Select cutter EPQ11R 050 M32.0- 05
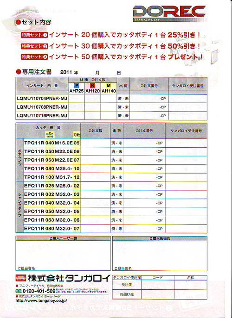This screenshot has height=318, width=232. pyautogui.click(x=52, y=212)
